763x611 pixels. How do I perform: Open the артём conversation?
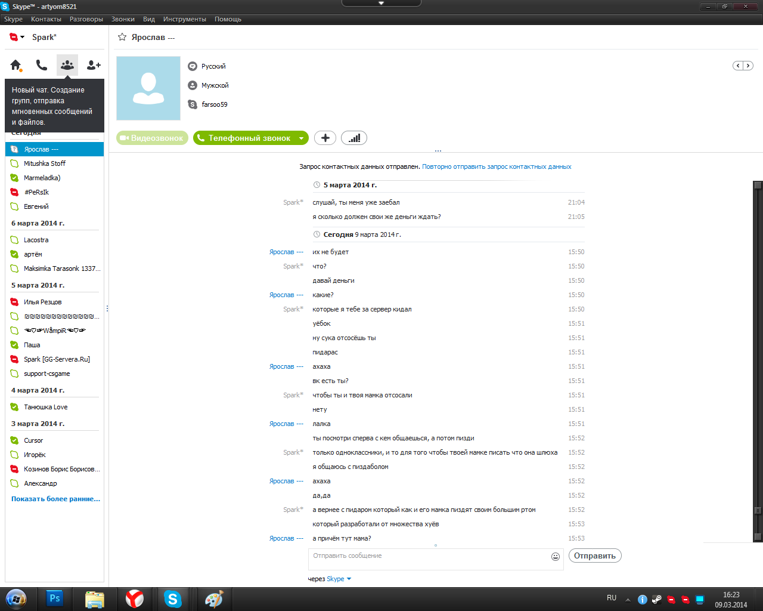point(54,254)
